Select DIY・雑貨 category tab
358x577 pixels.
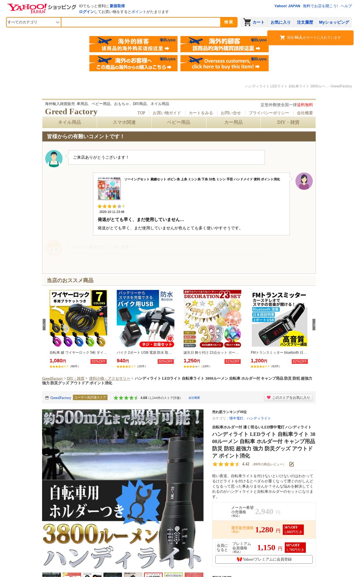[288, 122]
